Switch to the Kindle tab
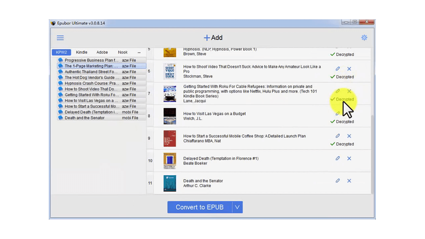This screenshot has width=425, height=239. (x=81, y=52)
